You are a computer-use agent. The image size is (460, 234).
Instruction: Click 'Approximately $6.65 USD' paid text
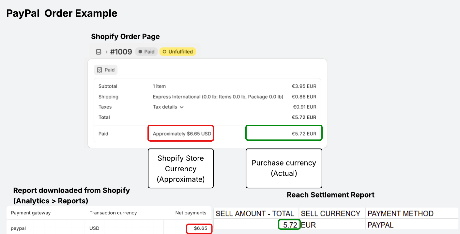tap(182, 133)
